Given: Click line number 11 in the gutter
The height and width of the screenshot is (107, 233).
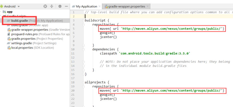Looking at the screenshot, I should (x=73, y=53).
